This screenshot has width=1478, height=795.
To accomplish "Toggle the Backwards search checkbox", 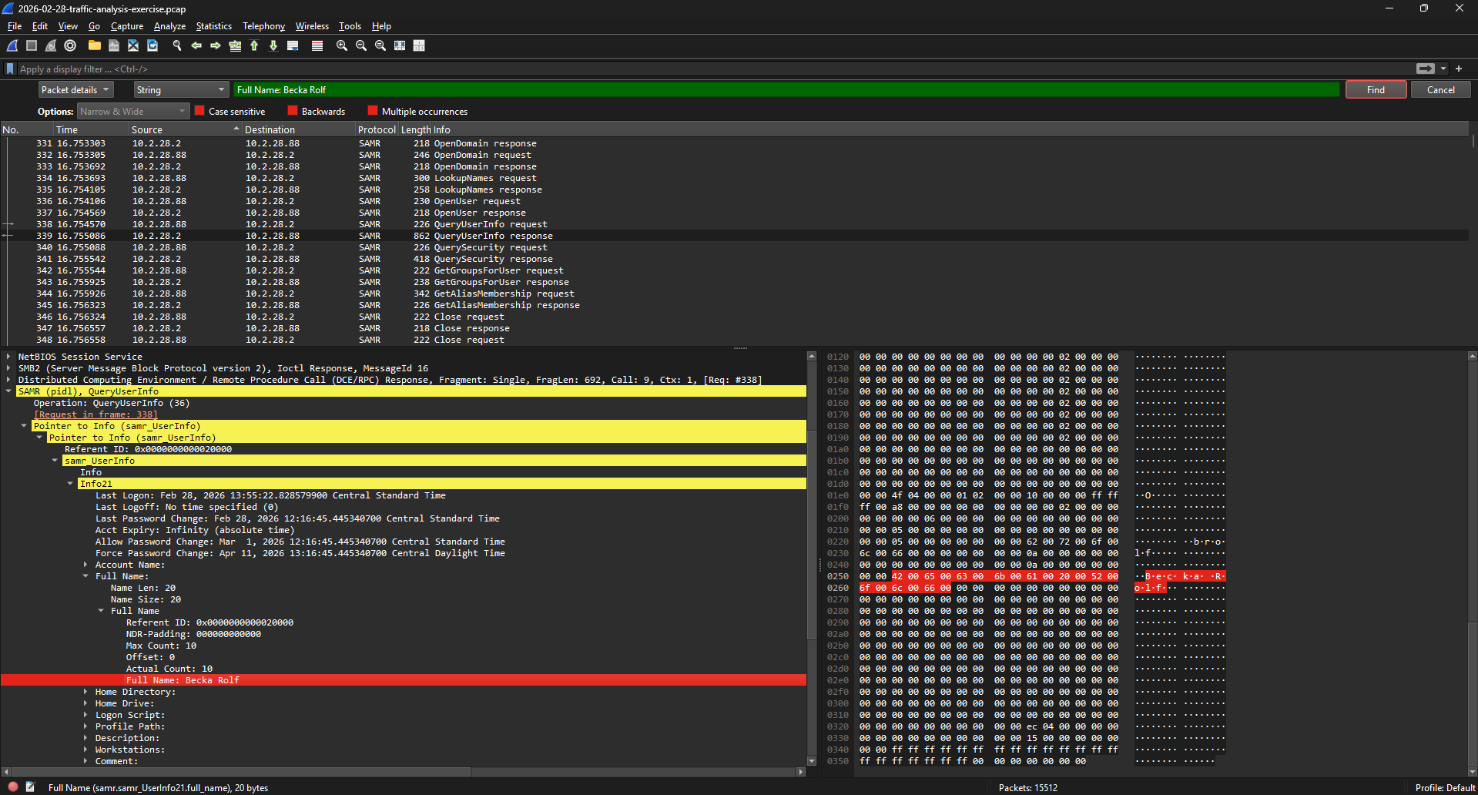I will pos(293,111).
